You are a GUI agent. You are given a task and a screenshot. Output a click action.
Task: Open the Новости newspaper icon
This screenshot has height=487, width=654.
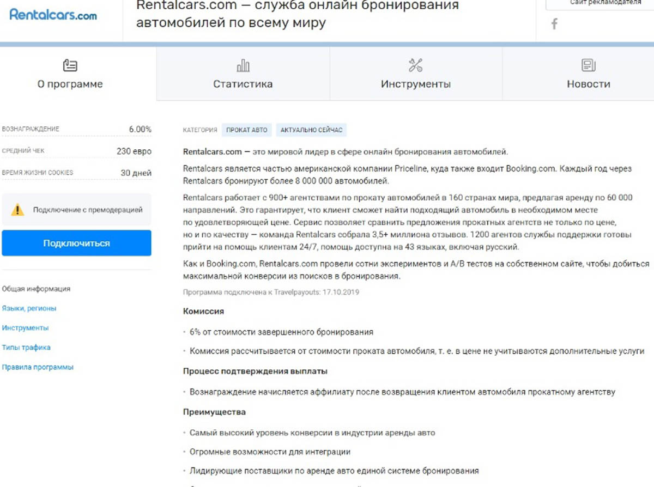point(589,65)
